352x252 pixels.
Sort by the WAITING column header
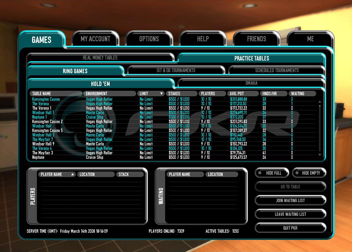click(302, 94)
